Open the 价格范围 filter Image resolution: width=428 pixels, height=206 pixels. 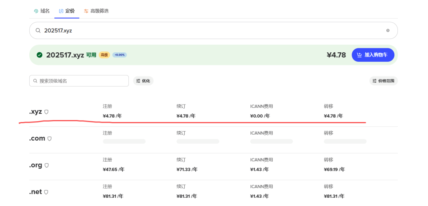tap(383, 81)
